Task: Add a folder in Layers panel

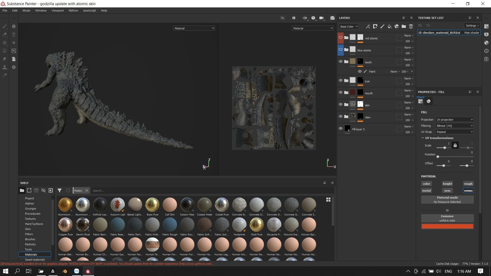Action: pos(404,26)
